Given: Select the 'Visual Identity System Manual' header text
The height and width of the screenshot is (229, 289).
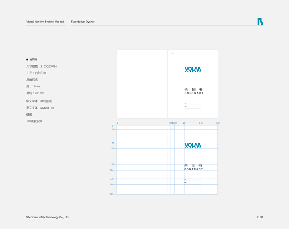Looking at the screenshot, I should 45,21.
